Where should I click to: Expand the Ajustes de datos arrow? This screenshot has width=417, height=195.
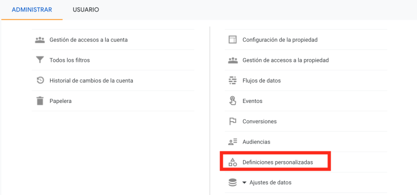point(244,183)
